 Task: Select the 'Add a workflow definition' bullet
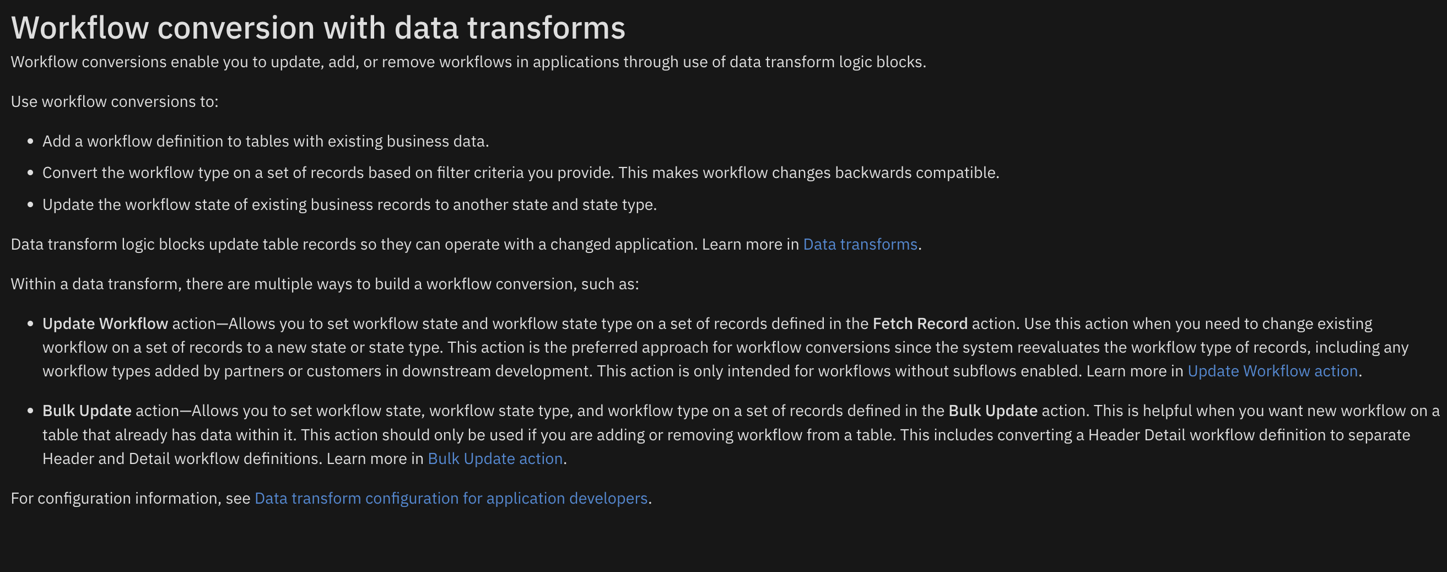(266, 141)
